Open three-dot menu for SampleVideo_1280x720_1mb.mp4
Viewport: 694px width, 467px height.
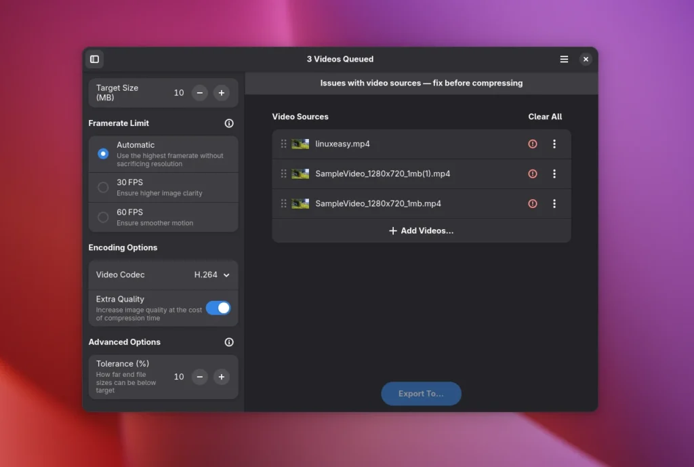[554, 203]
